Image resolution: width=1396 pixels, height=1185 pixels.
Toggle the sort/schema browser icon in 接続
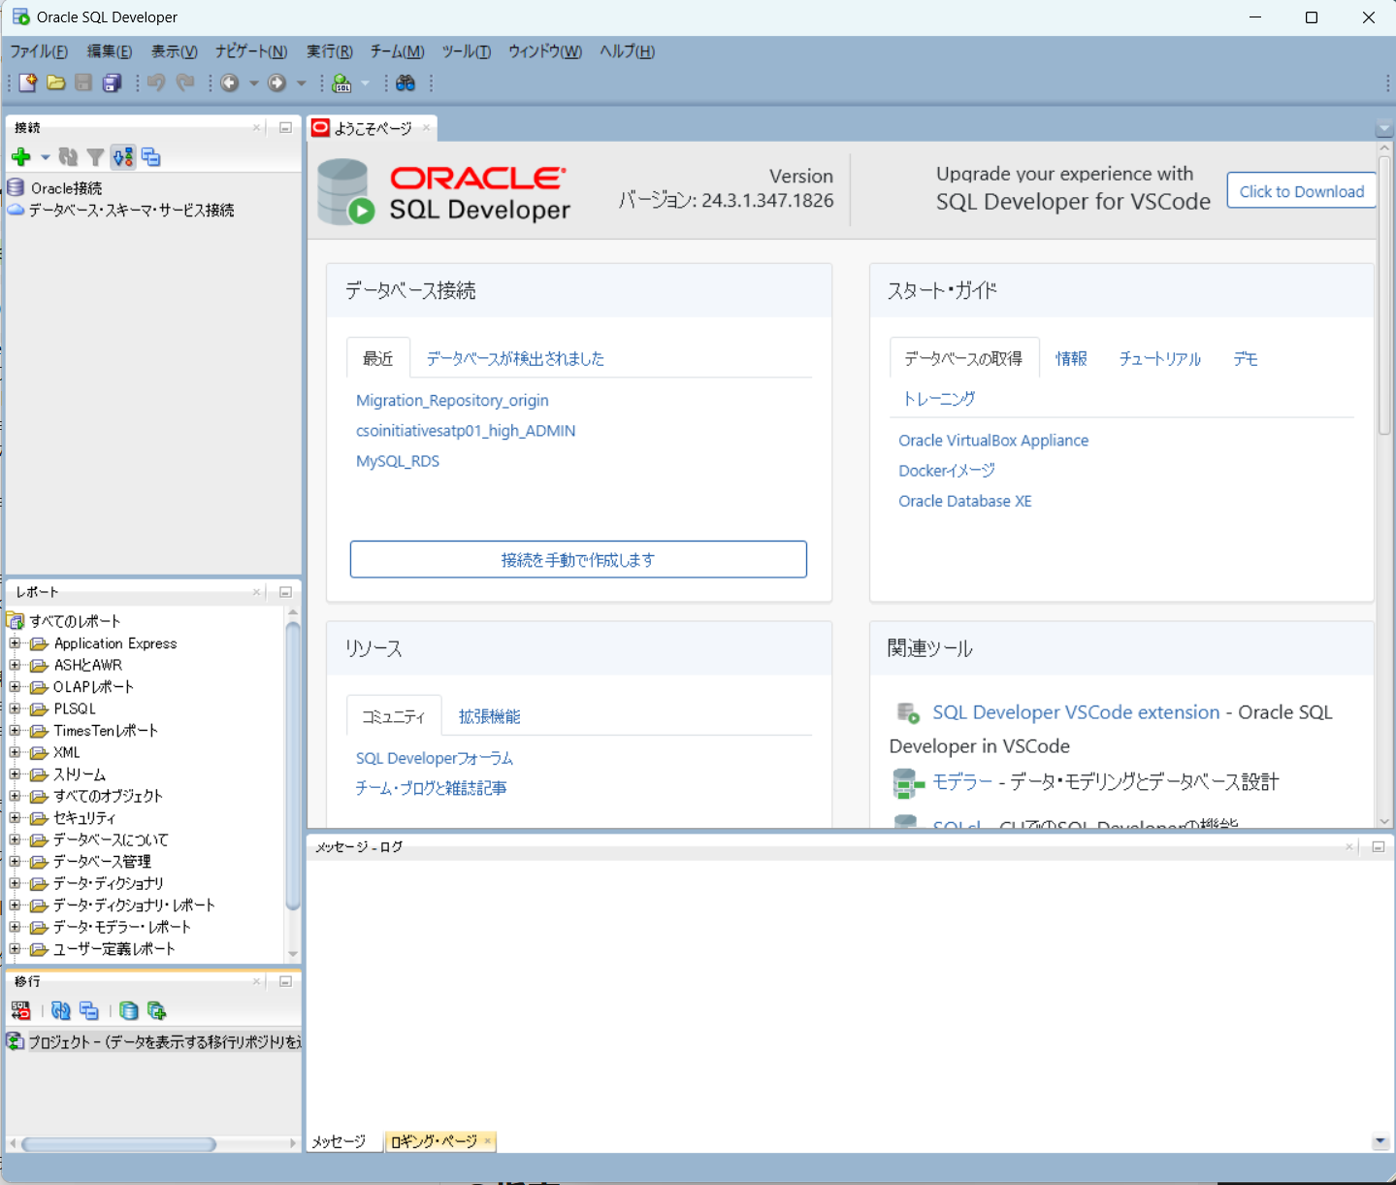(123, 157)
